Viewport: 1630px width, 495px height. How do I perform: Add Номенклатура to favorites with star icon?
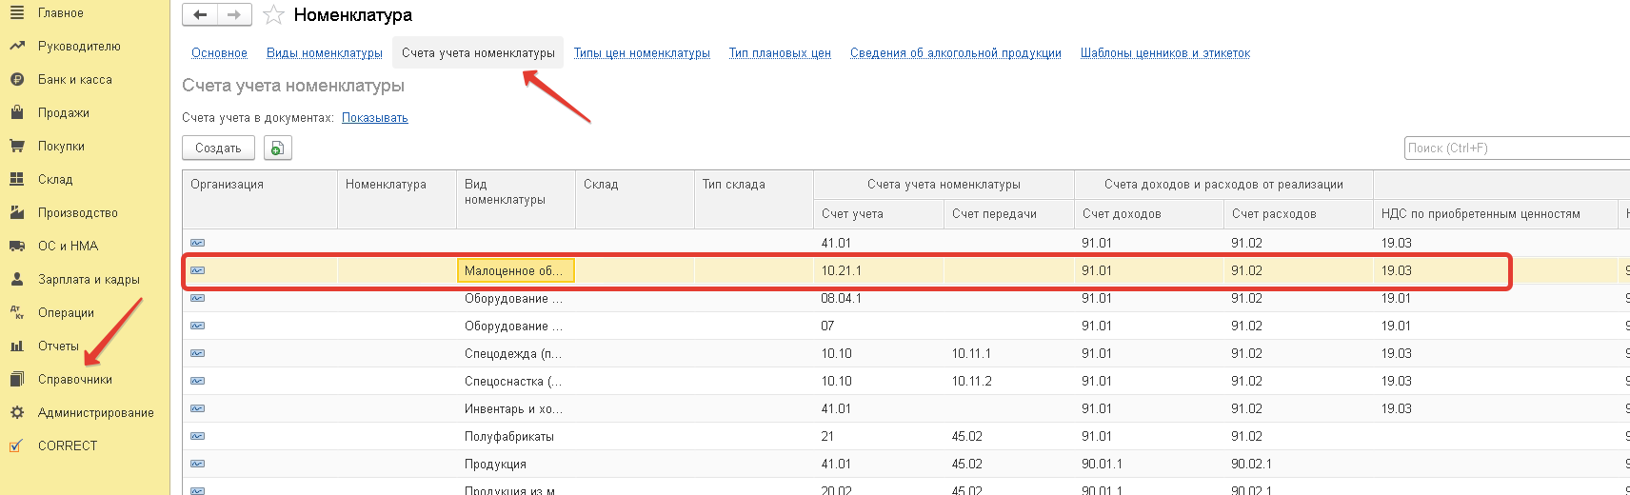coord(273,15)
